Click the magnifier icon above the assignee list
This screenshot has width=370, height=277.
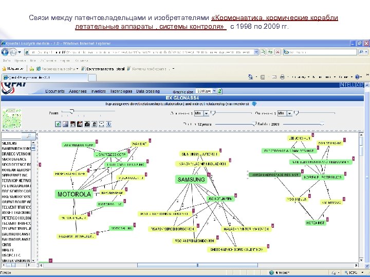click(x=29, y=136)
